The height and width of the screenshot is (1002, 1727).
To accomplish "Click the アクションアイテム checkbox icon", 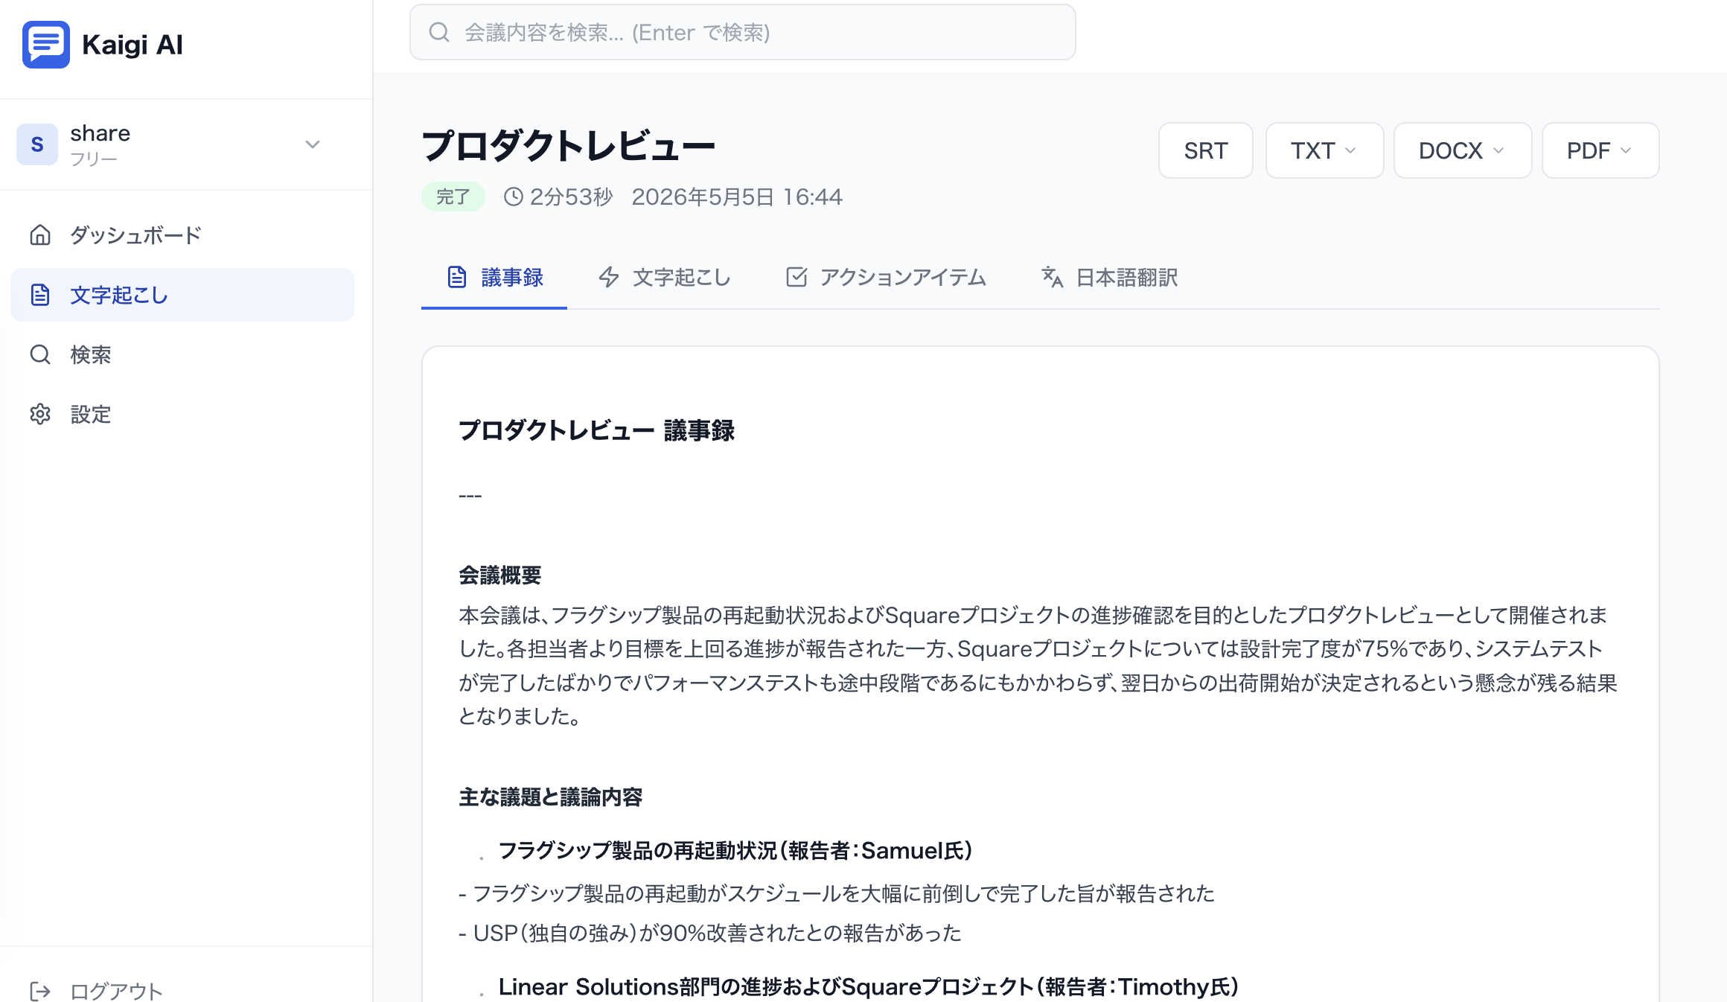I will pos(797,277).
